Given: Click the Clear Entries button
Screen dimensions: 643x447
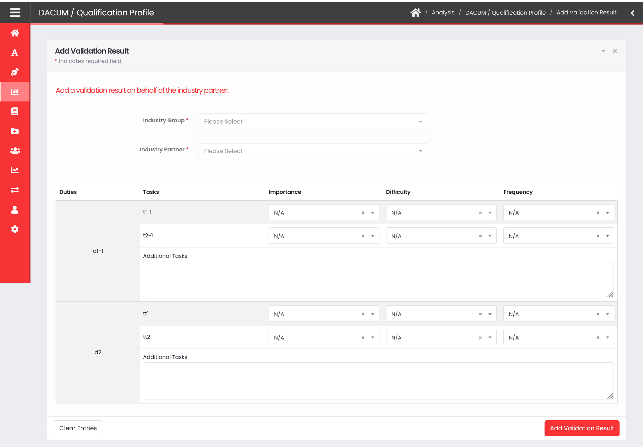Looking at the screenshot, I should click(x=78, y=428).
